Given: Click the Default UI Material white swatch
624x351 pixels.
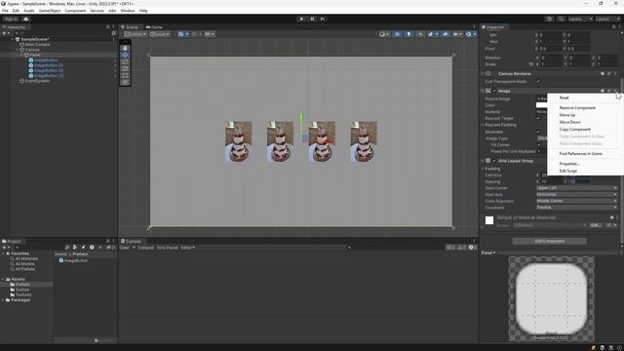Looking at the screenshot, I should [x=489, y=220].
